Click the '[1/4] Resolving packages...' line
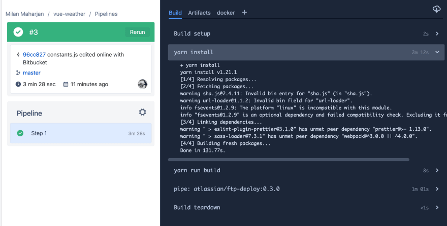This screenshot has width=447, height=226. [x=218, y=80]
